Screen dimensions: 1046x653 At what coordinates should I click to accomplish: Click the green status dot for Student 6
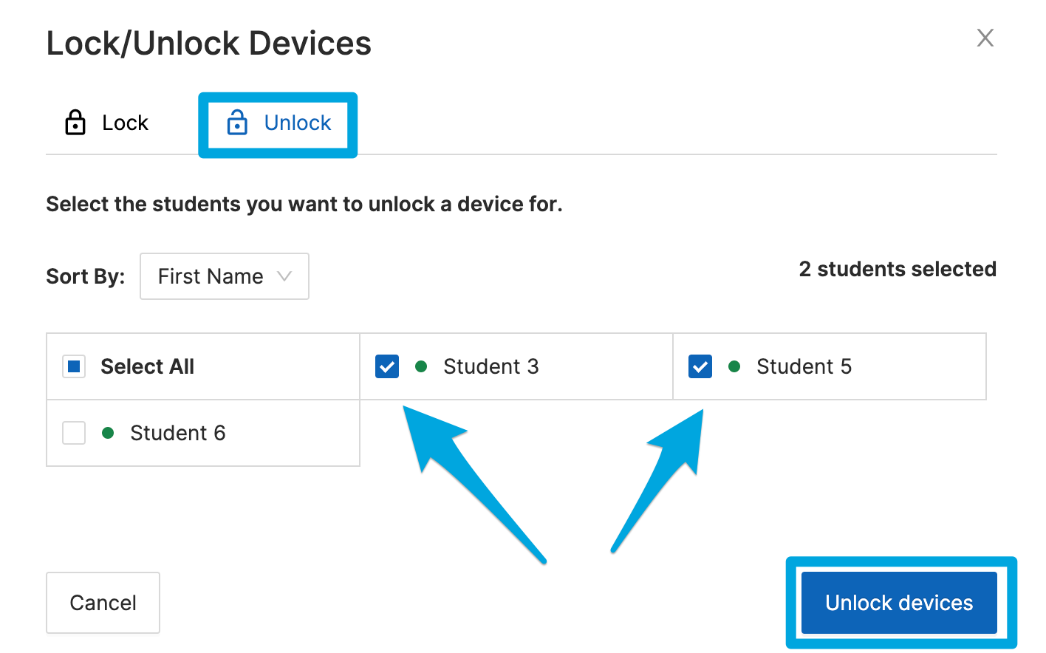point(108,433)
